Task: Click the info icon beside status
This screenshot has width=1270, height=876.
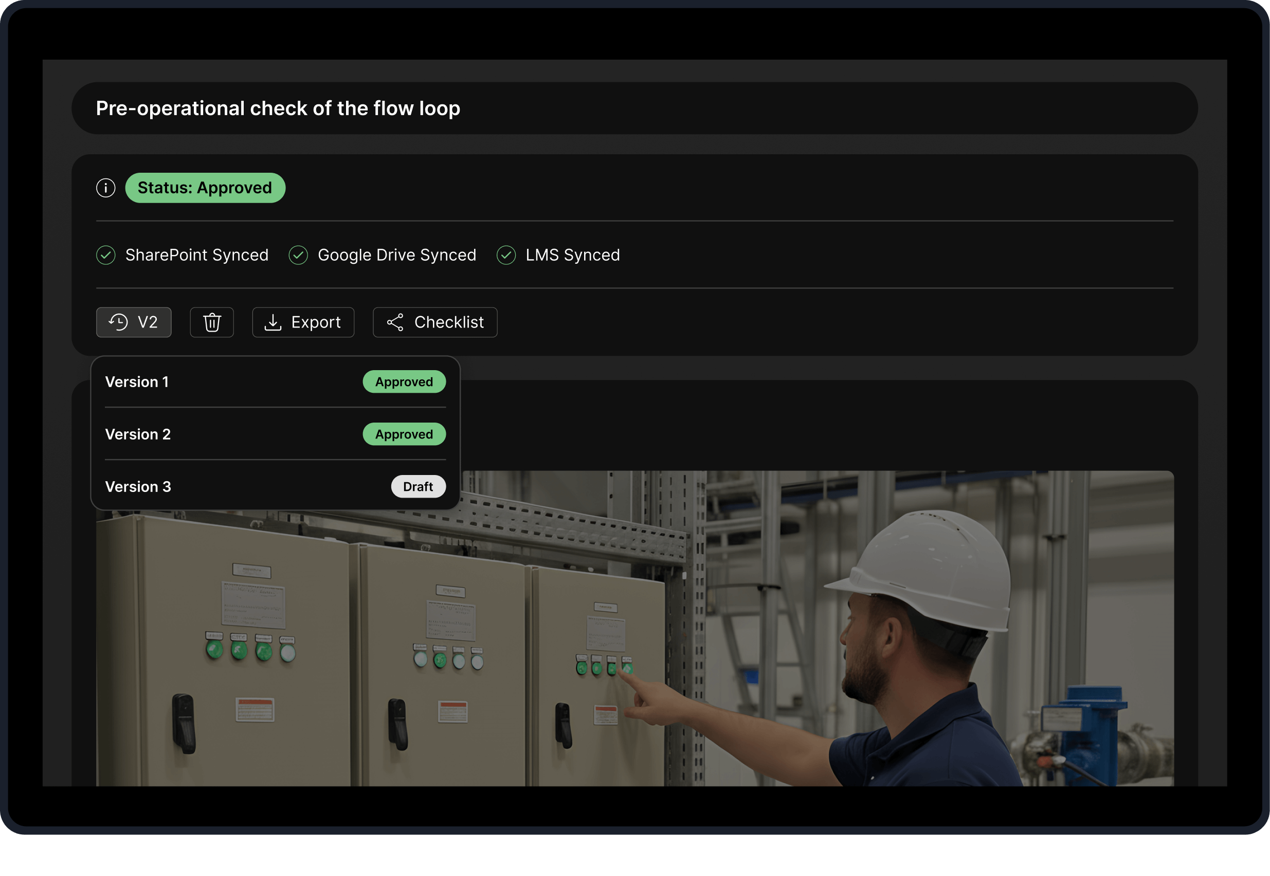Action: tap(105, 188)
